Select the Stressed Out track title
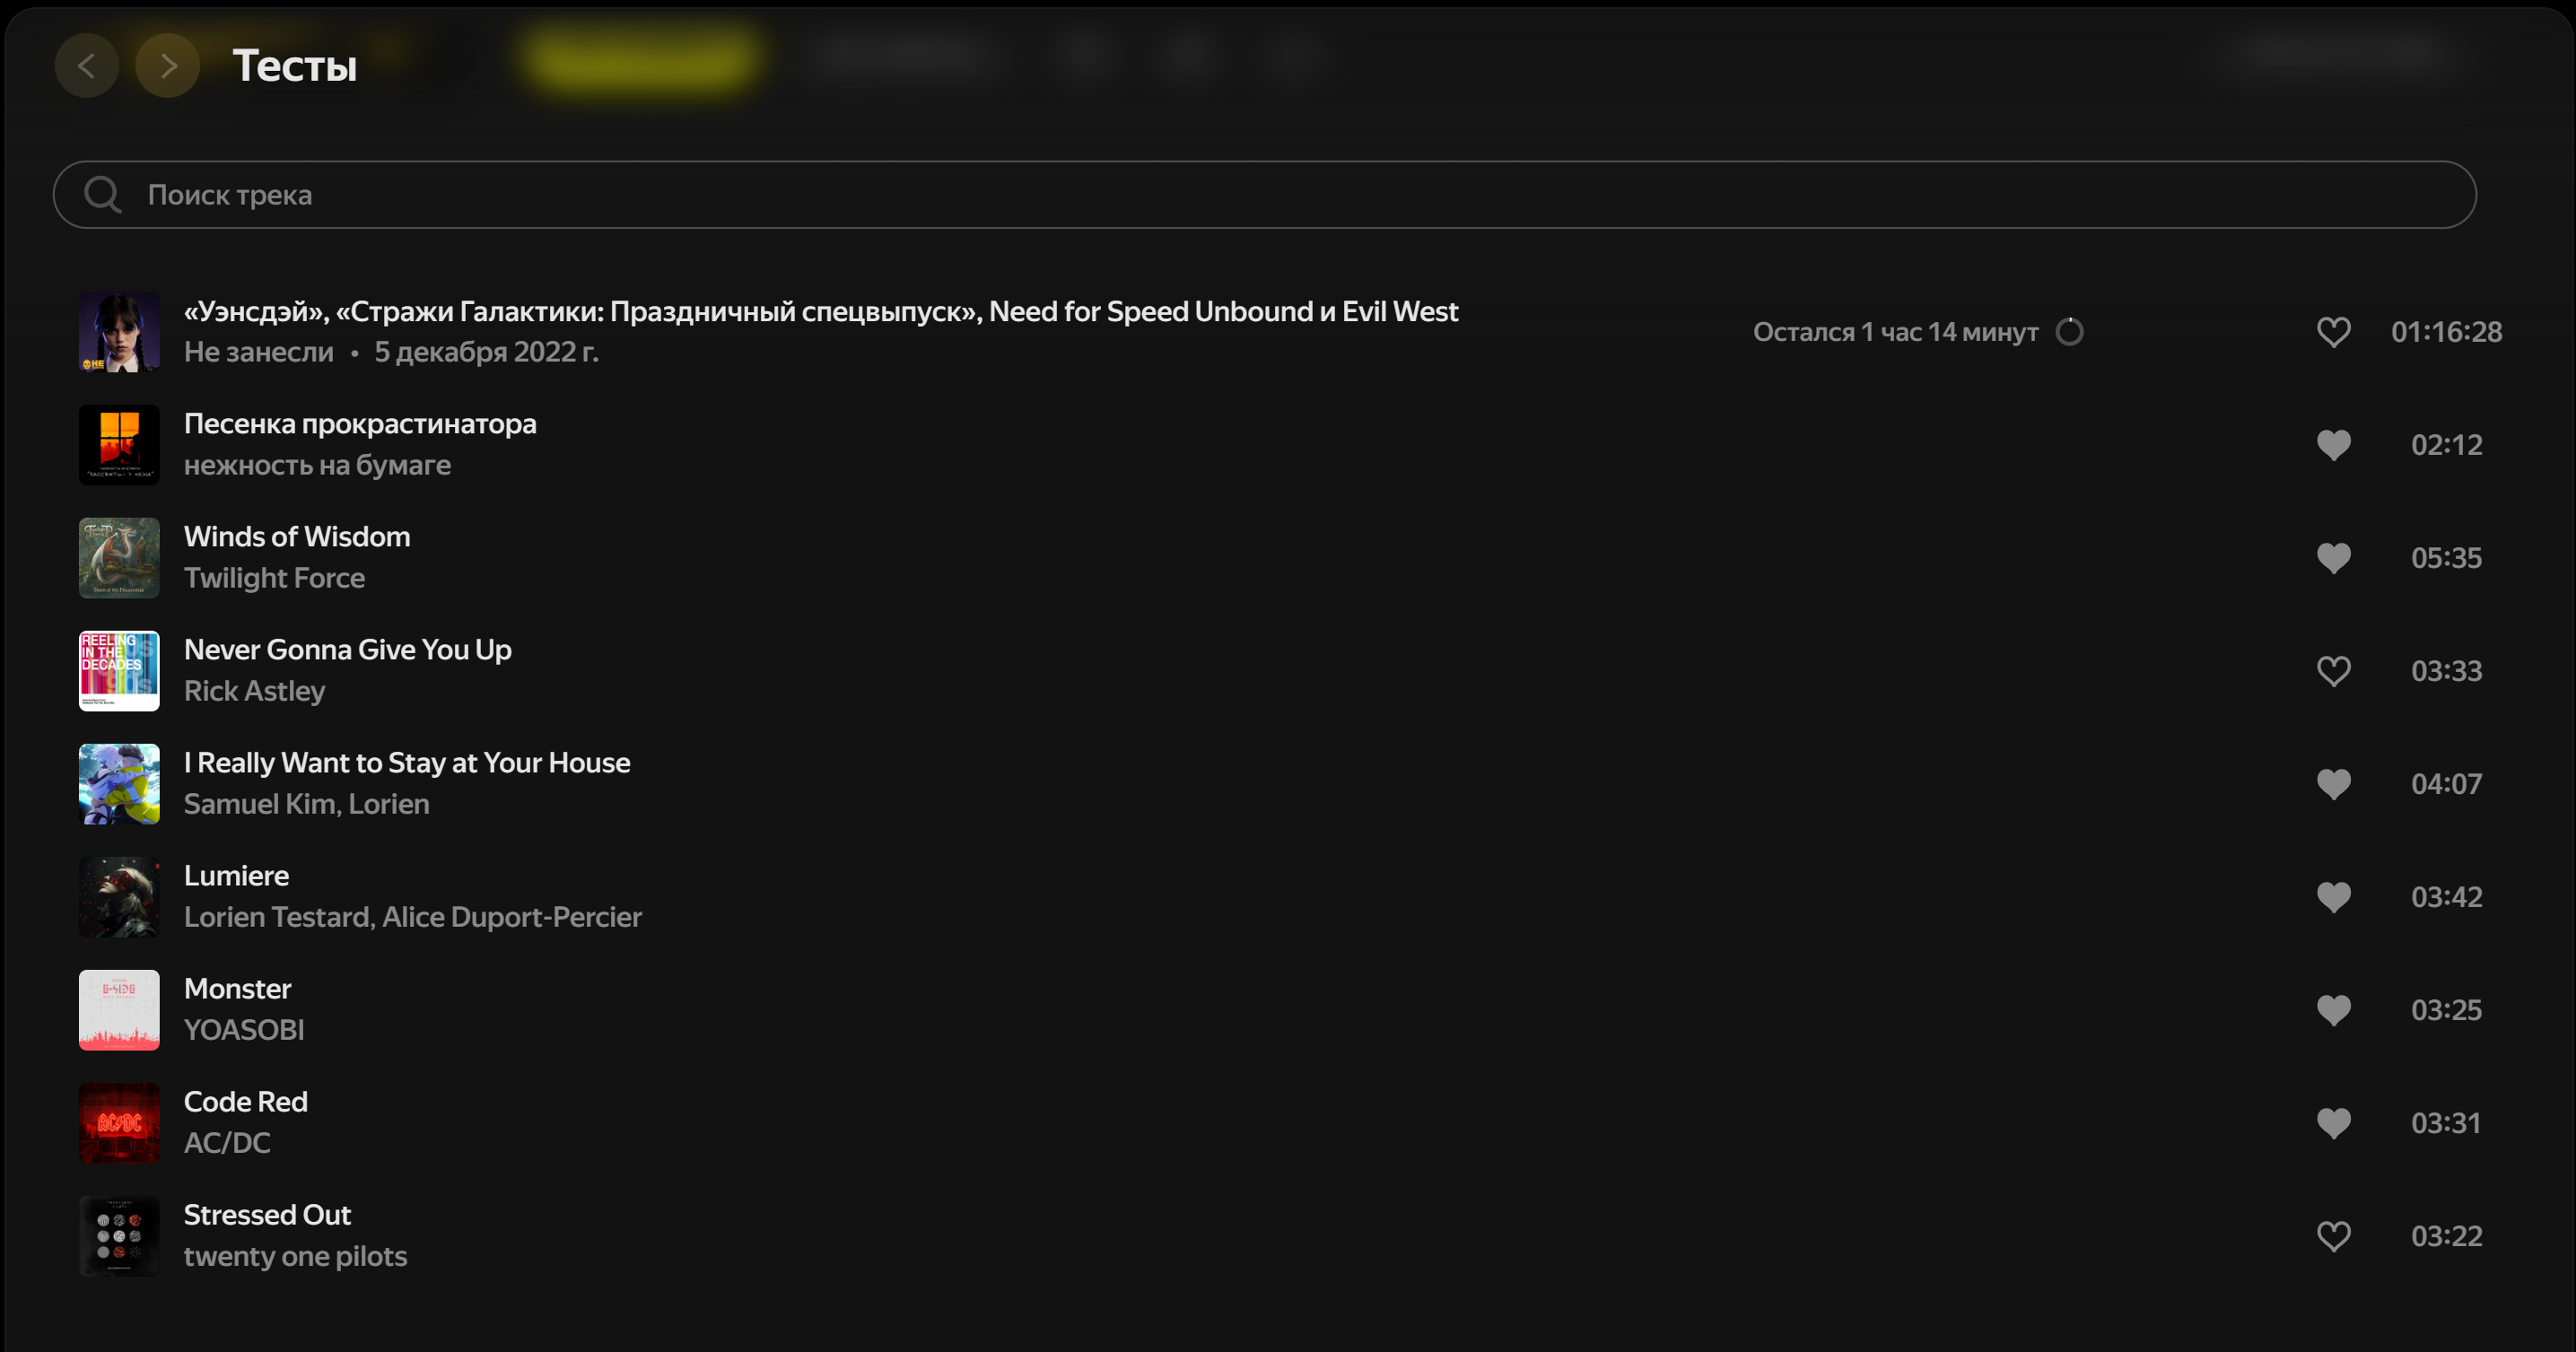 pyautogui.click(x=267, y=1215)
